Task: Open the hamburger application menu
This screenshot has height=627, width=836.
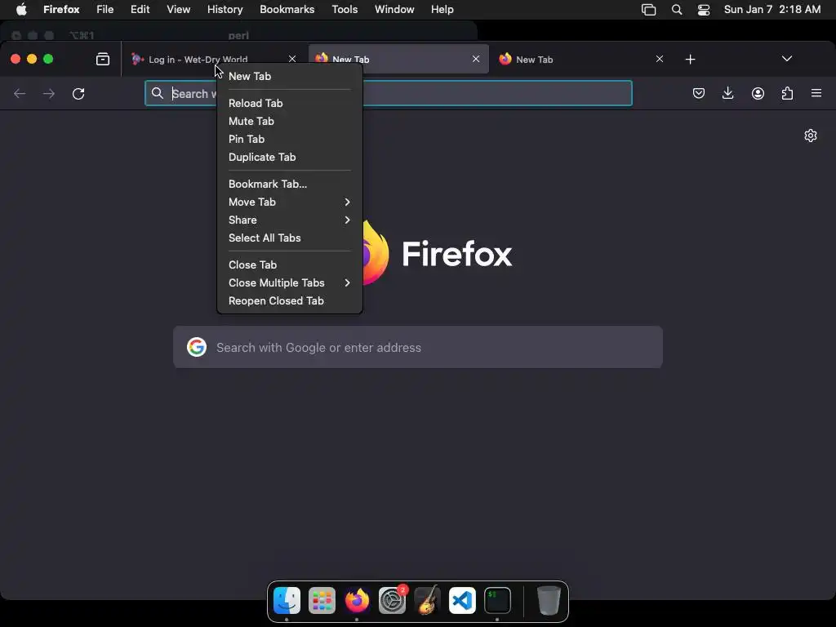Action: tap(816, 93)
